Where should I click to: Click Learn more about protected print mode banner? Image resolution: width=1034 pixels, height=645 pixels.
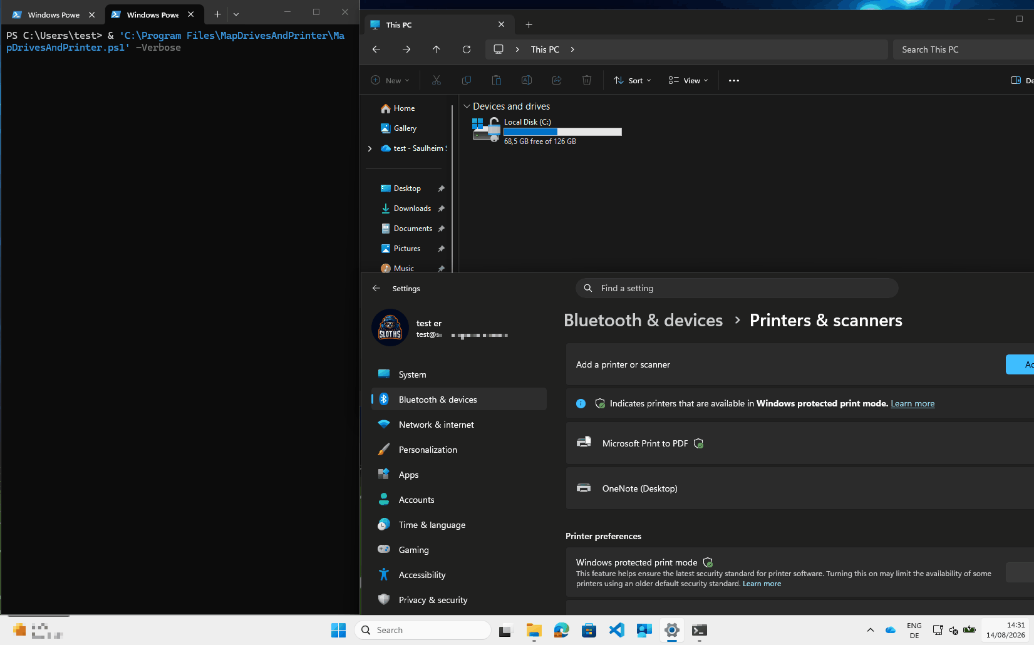point(913,403)
